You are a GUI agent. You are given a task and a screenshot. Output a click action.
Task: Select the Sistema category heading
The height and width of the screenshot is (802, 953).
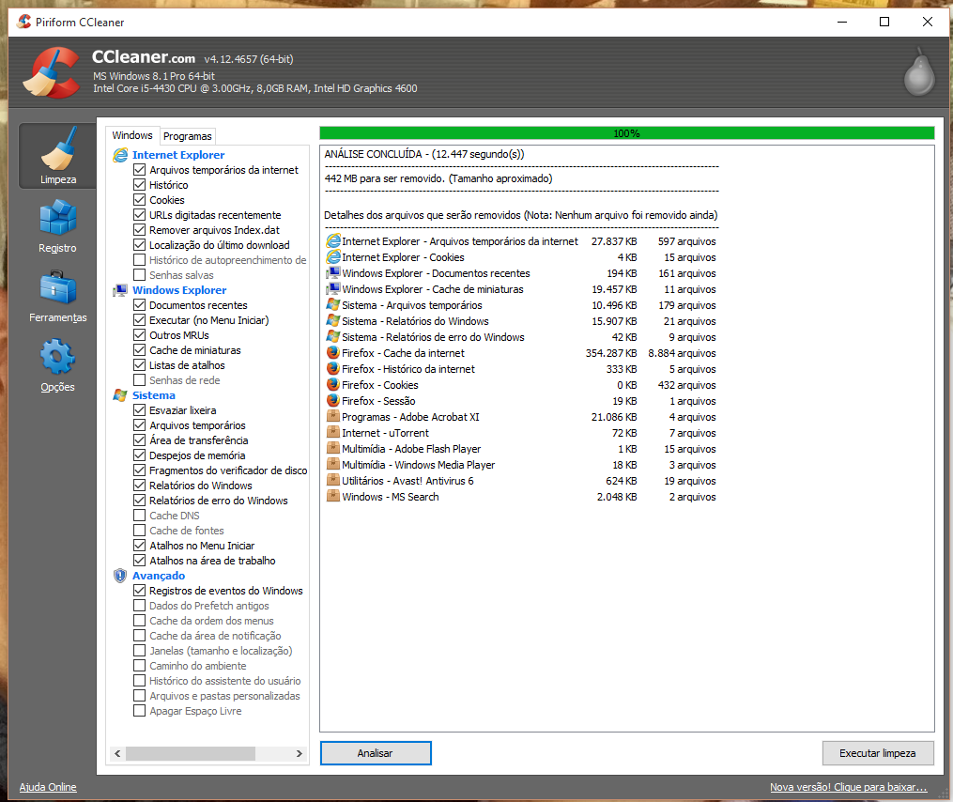coord(154,395)
